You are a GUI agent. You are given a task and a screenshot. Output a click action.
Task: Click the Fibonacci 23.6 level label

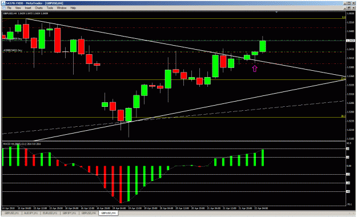coord(343,78)
